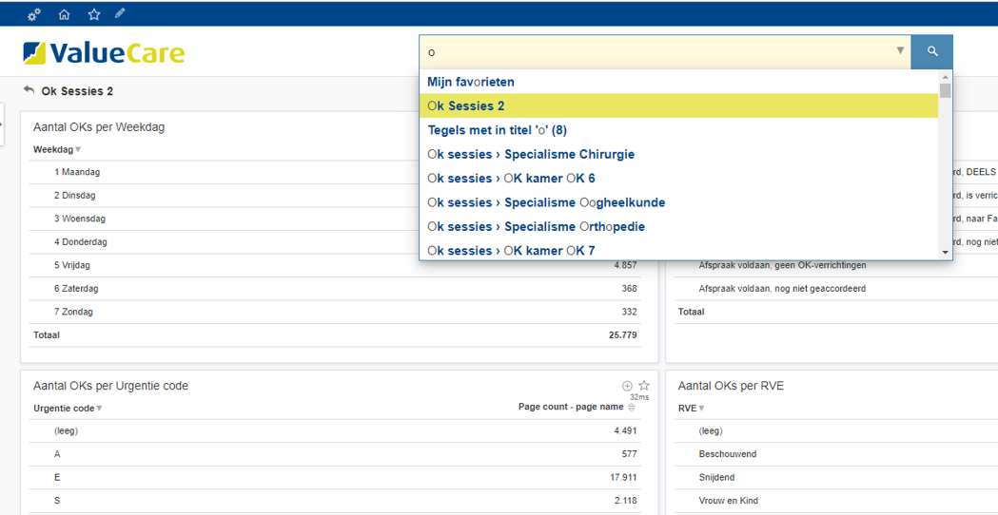Click the magnifier search button
Viewport: 998px width, 515px height.
click(931, 51)
